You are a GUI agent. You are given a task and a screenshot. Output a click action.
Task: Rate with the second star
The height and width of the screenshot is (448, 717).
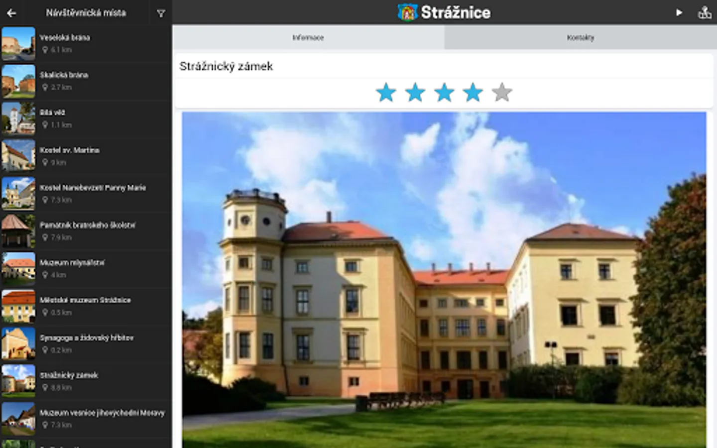[x=415, y=93]
